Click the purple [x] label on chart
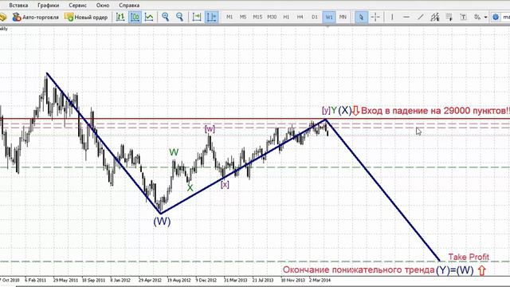 [225, 184]
